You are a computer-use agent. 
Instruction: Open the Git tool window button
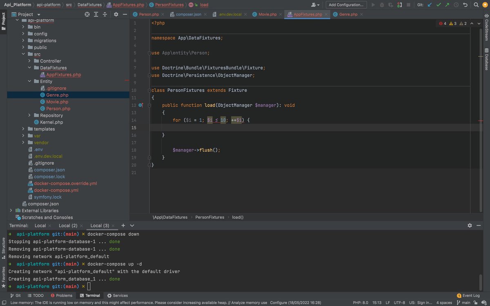point(15,295)
